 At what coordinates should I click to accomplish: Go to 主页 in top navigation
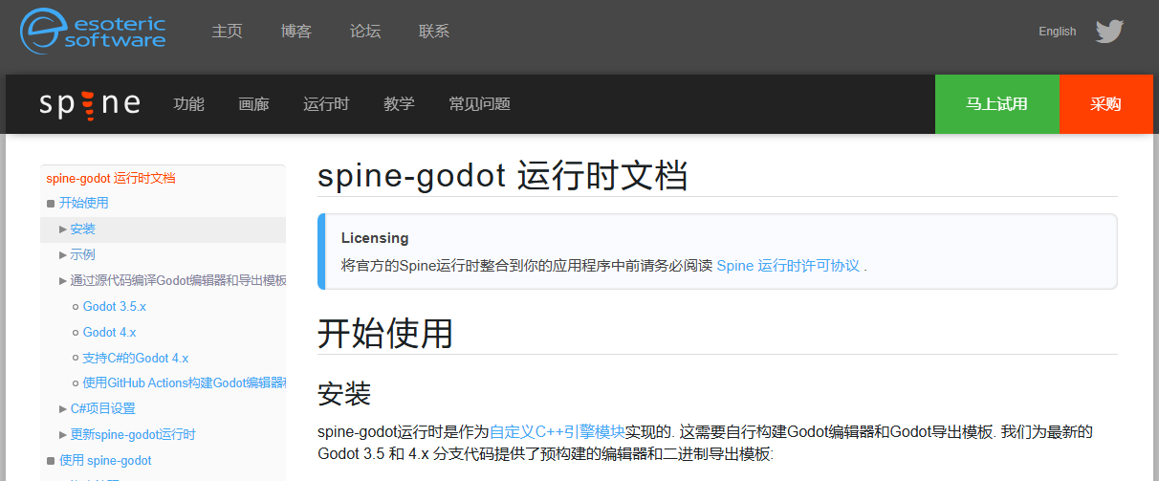pyautogui.click(x=228, y=32)
